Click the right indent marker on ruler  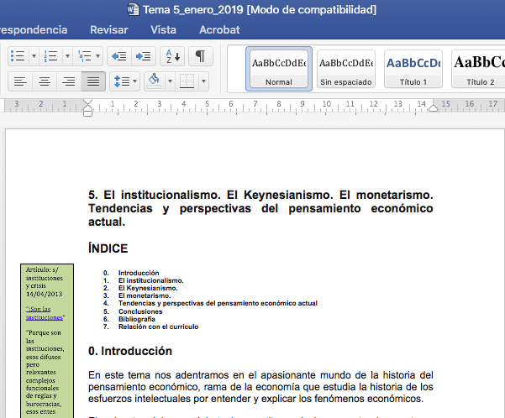point(434,107)
